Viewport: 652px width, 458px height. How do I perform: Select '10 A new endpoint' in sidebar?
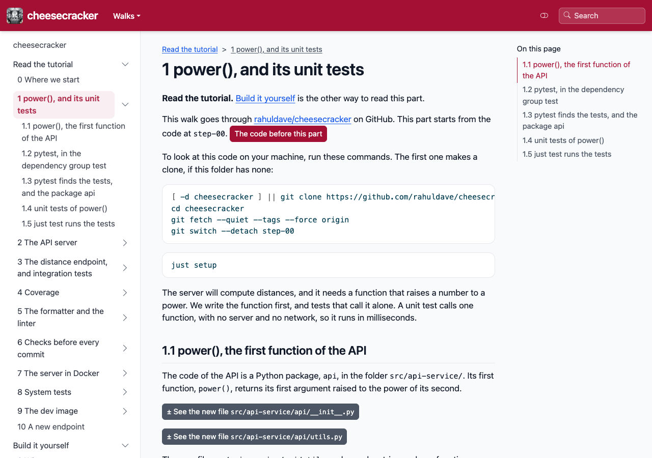pos(51,426)
